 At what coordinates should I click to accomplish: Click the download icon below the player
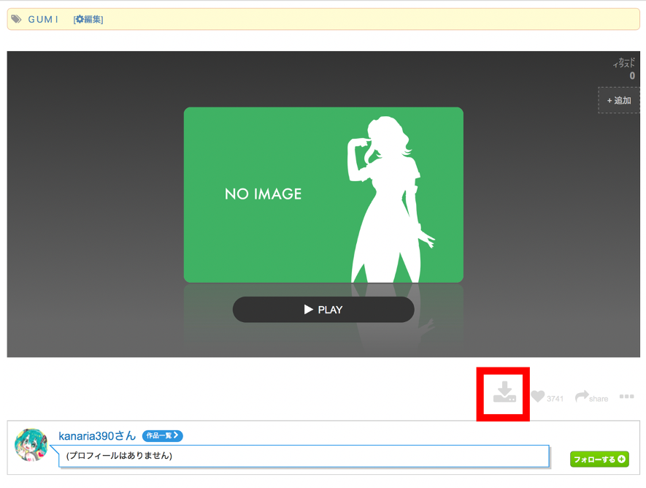click(x=504, y=392)
